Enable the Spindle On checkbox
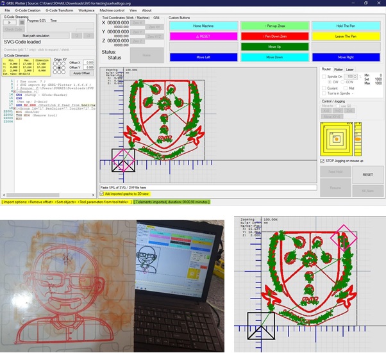Screen dimensions: 386x353 click(x=324, y=76)
